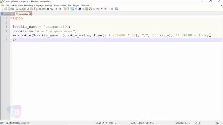
Task: Close the cookie.php tab with its X
Action: pyautogui.click(x=30, y=14)
